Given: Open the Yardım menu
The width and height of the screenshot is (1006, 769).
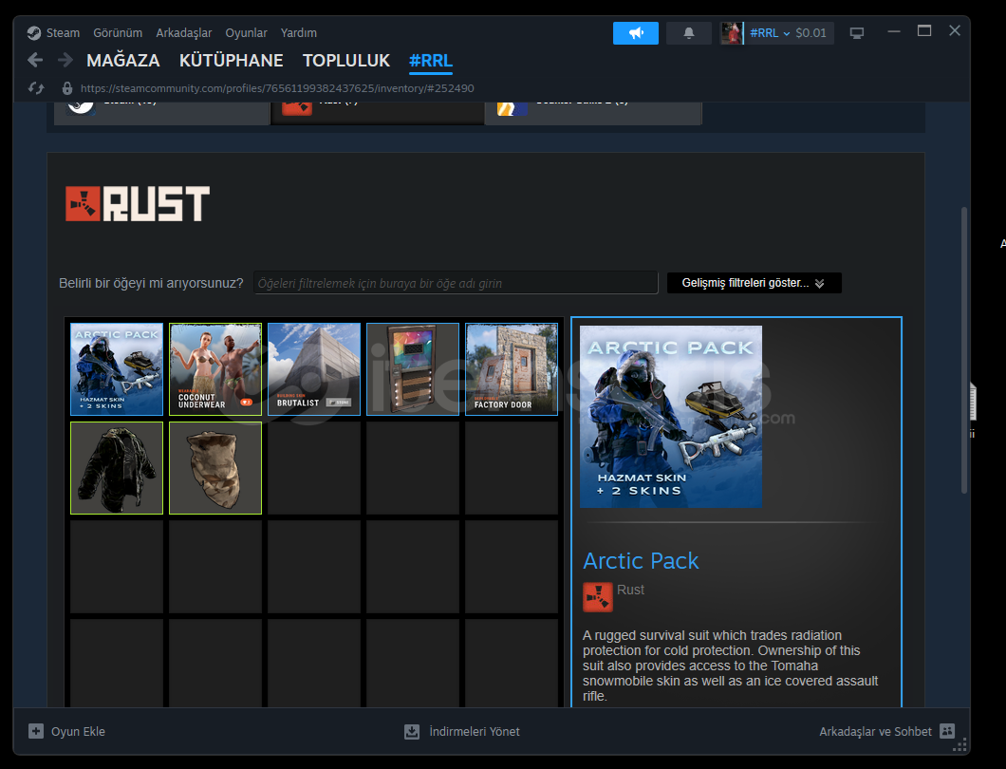Looking at the screenshot, I should pyautogui.click(x=298, y=32).
